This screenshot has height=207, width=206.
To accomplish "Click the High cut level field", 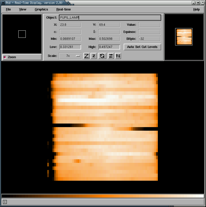I will [x=109, y=47].
